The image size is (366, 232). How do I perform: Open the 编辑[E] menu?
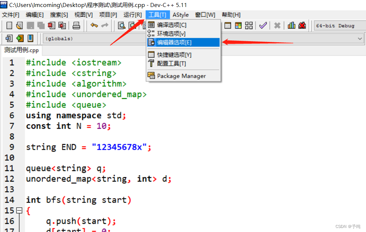[x=35, y=15]
